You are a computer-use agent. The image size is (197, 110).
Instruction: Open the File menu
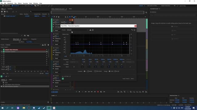coord(2,3)
